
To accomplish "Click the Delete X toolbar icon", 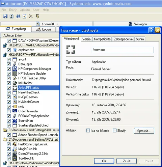I will (31, 16).
